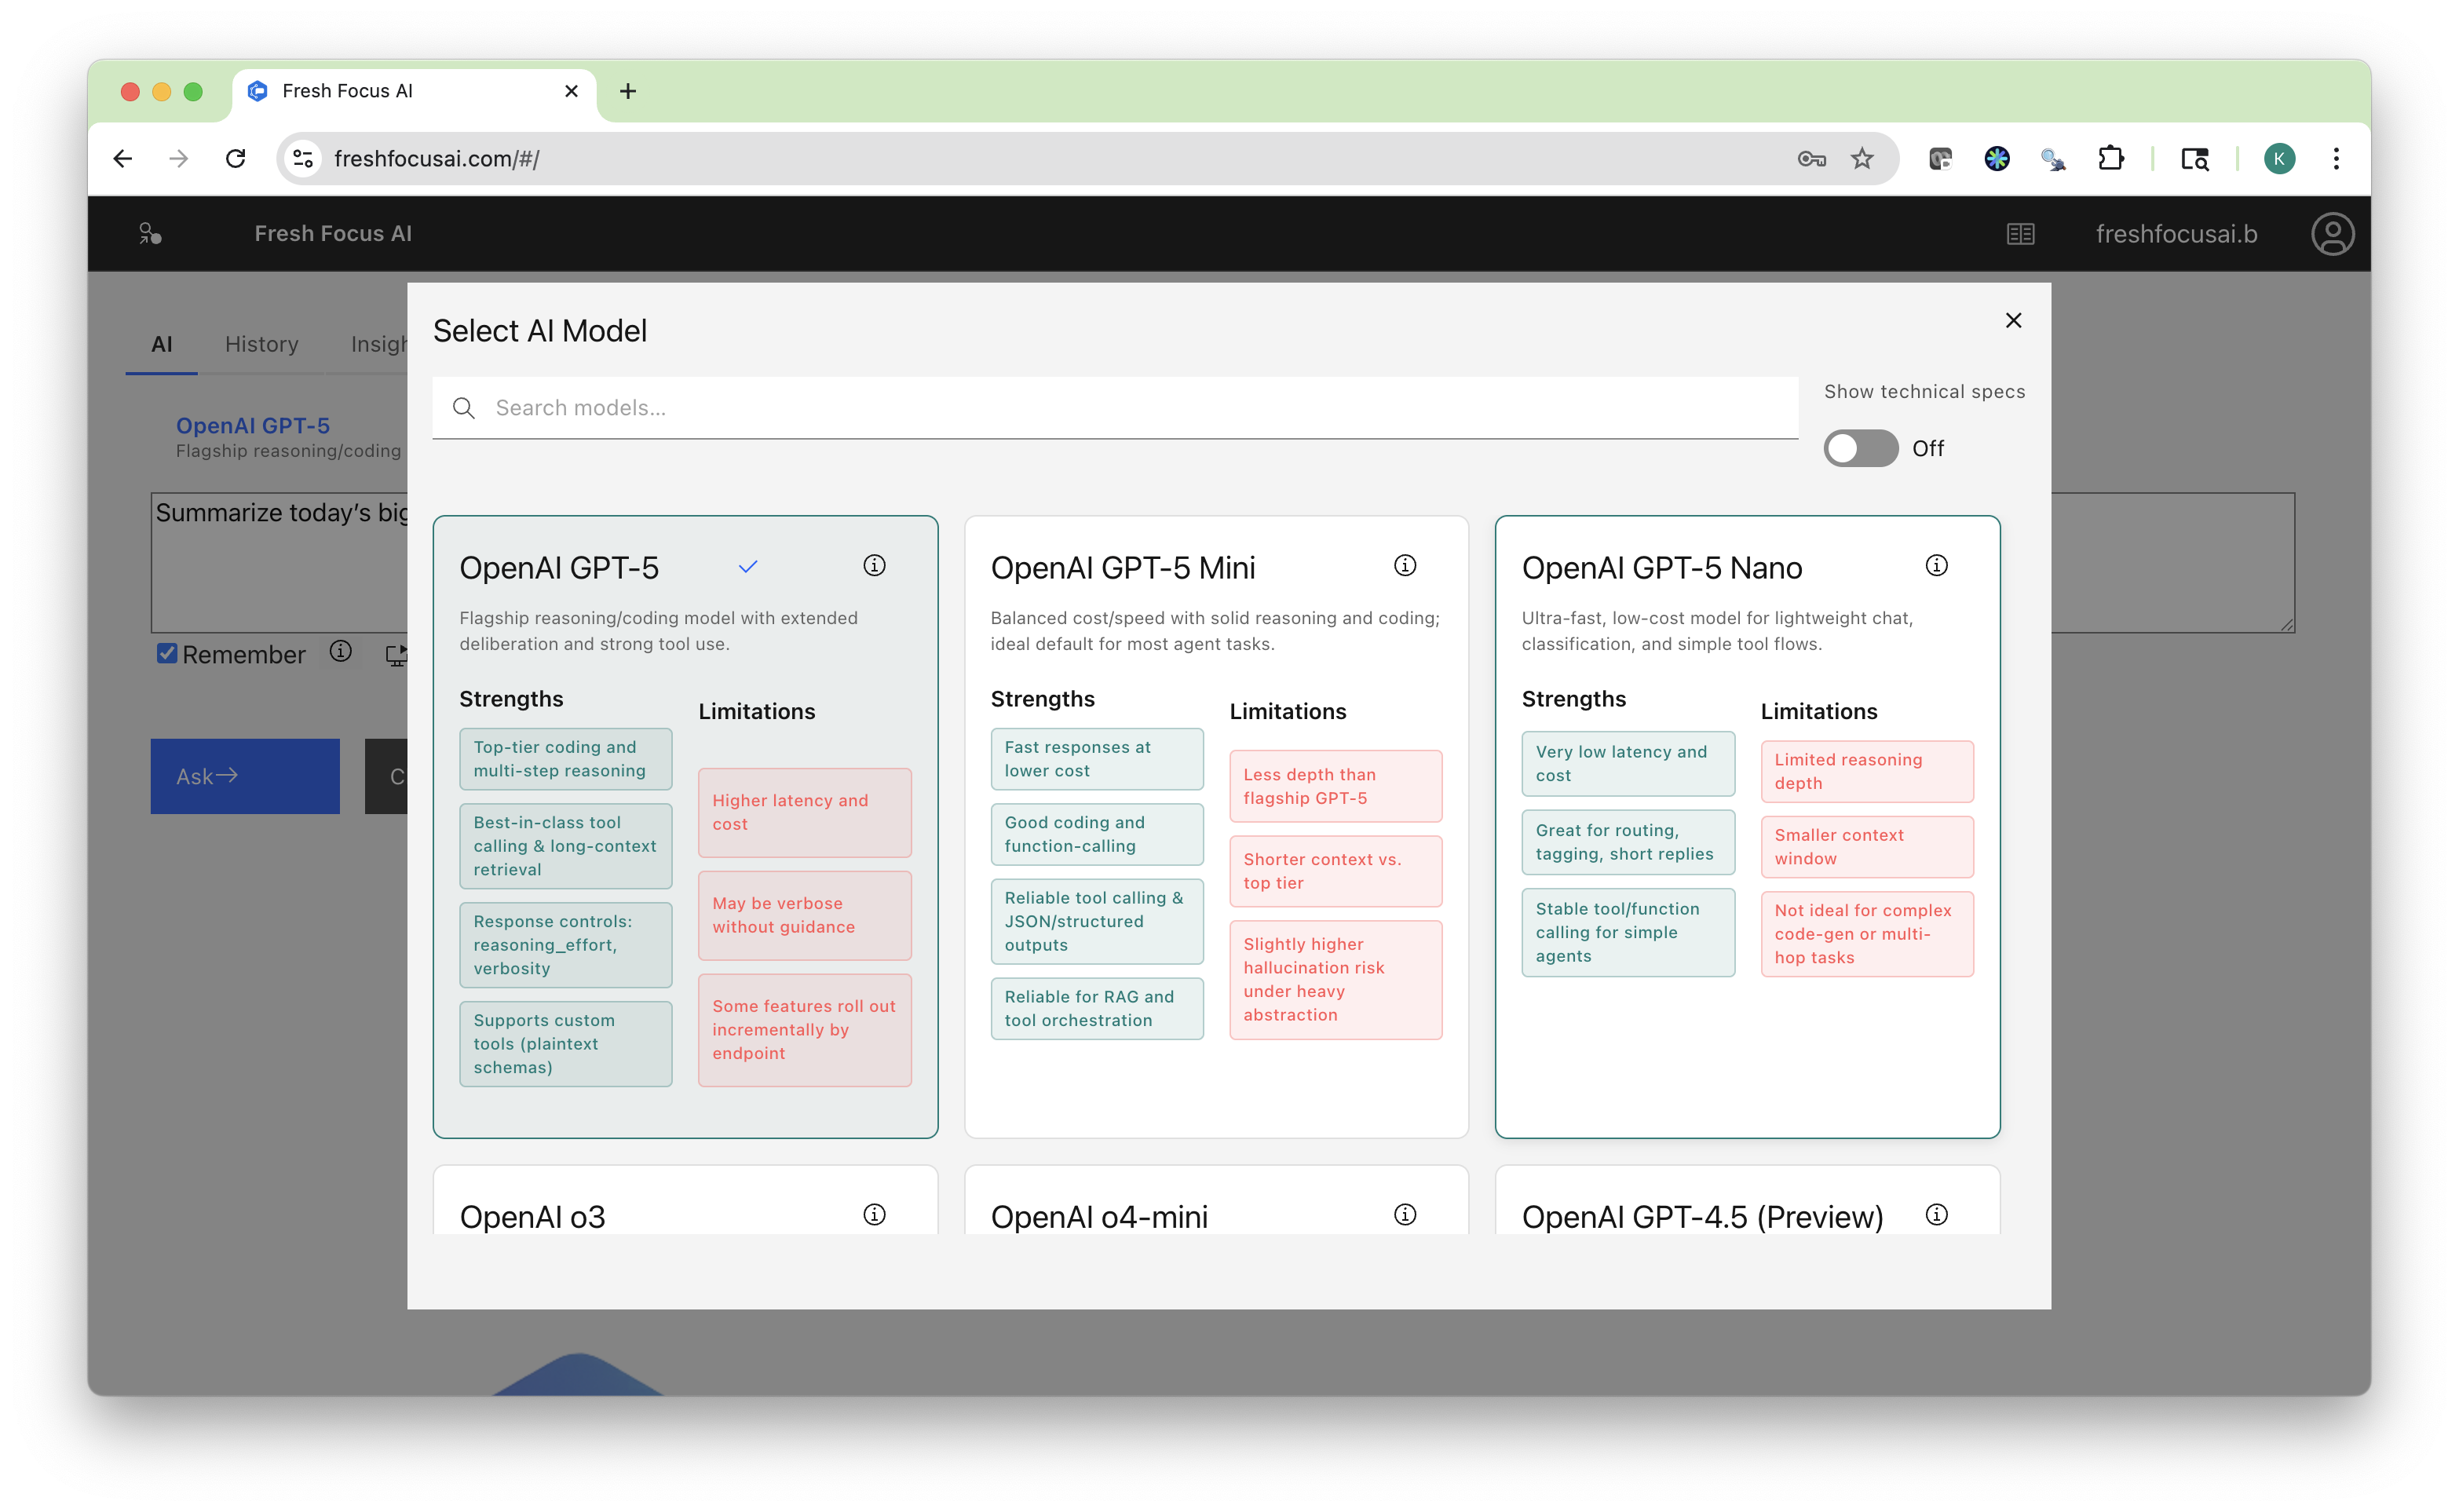The image size is (2459, 1512).
Task: Select the AI tab
Action: tap(161, 344)
